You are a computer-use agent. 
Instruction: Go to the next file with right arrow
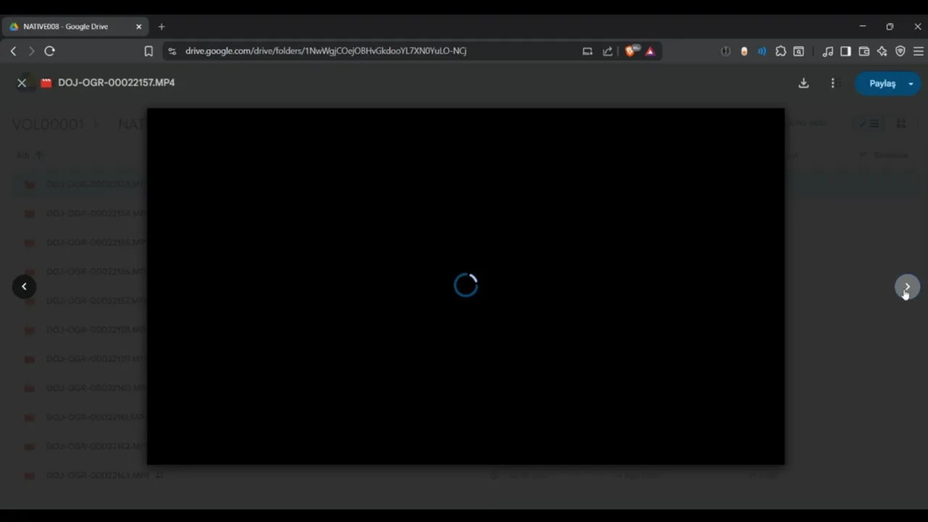click(x=907, y=286)
